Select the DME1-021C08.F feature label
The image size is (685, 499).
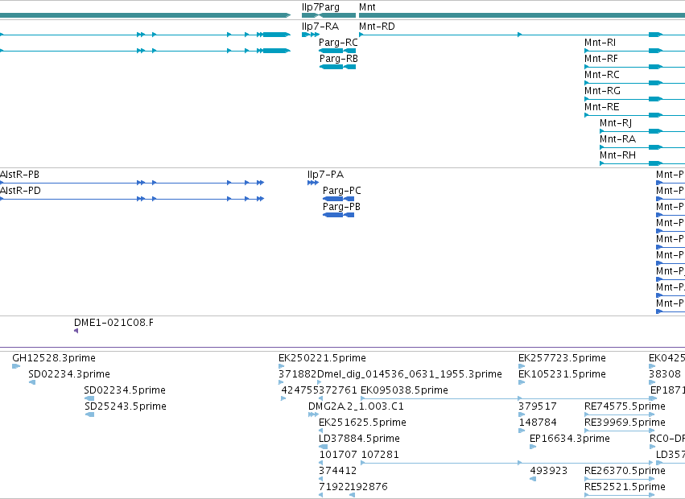113,323
